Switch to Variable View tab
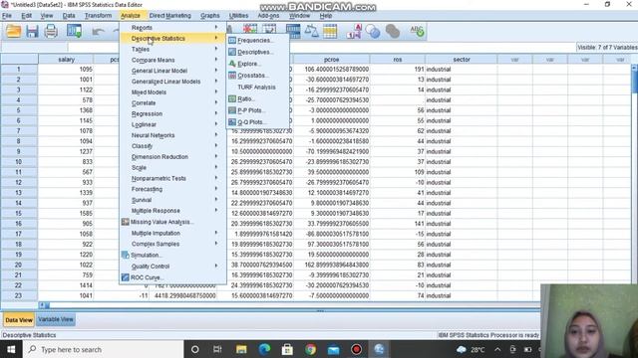The image size is (638, 358). click(56, 319)
